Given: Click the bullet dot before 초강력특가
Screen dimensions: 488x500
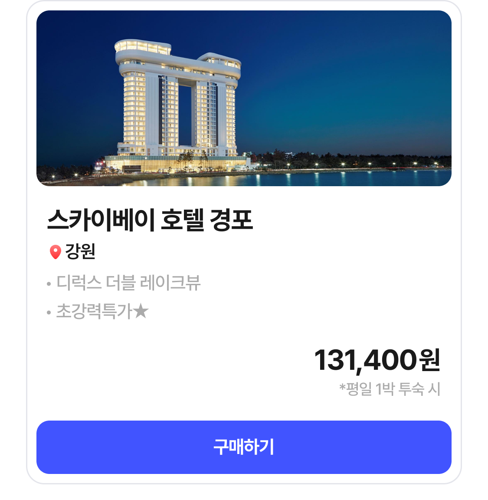Looking at the screenshot, I should 49,312.
